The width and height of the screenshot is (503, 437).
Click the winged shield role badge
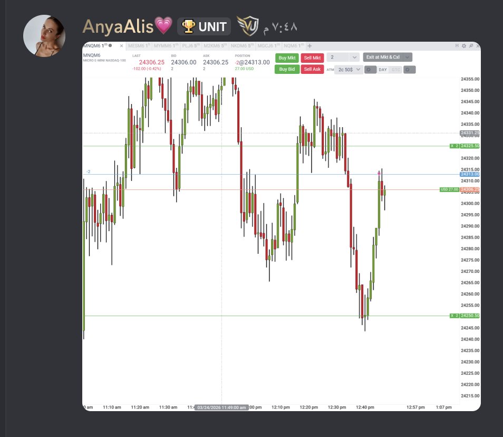click(x=248, y=26)
